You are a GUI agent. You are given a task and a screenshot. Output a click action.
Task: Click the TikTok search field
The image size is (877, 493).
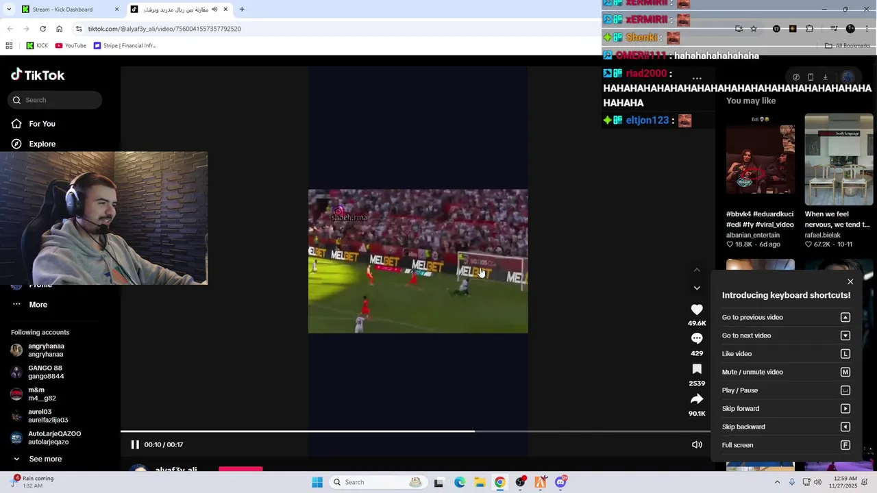click(x=55, y=100)
